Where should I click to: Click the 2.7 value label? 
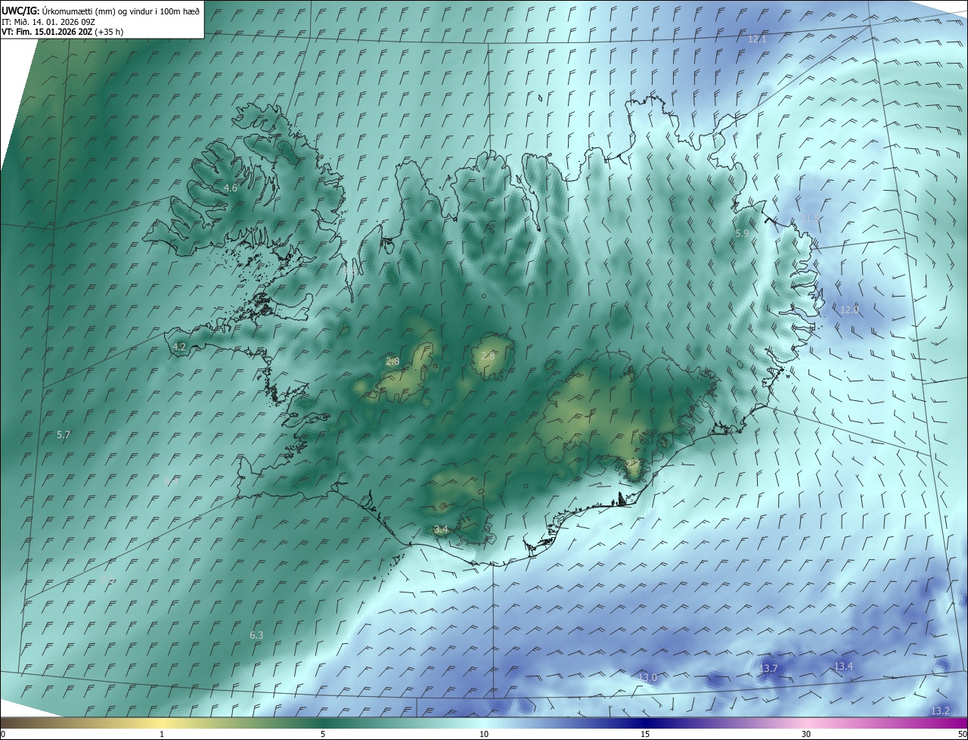click(633, 463)
